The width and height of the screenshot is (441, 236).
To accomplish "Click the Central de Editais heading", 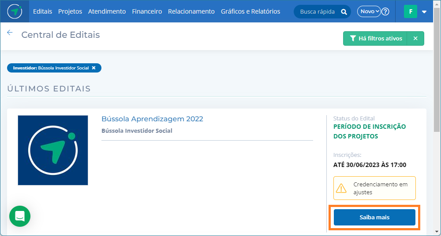I will point(60,35).
